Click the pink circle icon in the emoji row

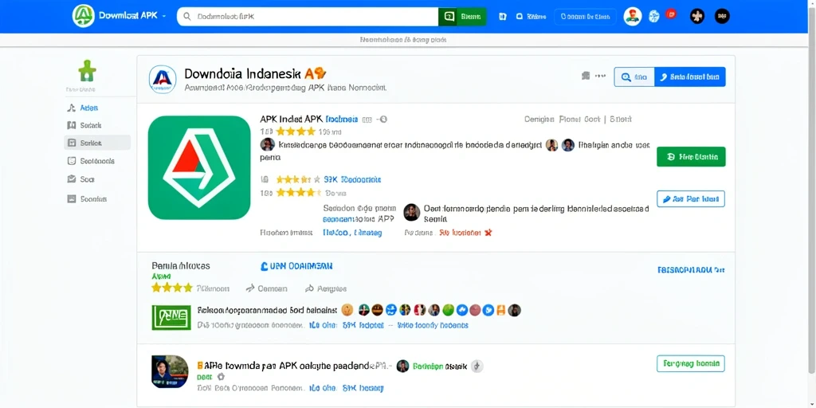click(x=475, y=310)
